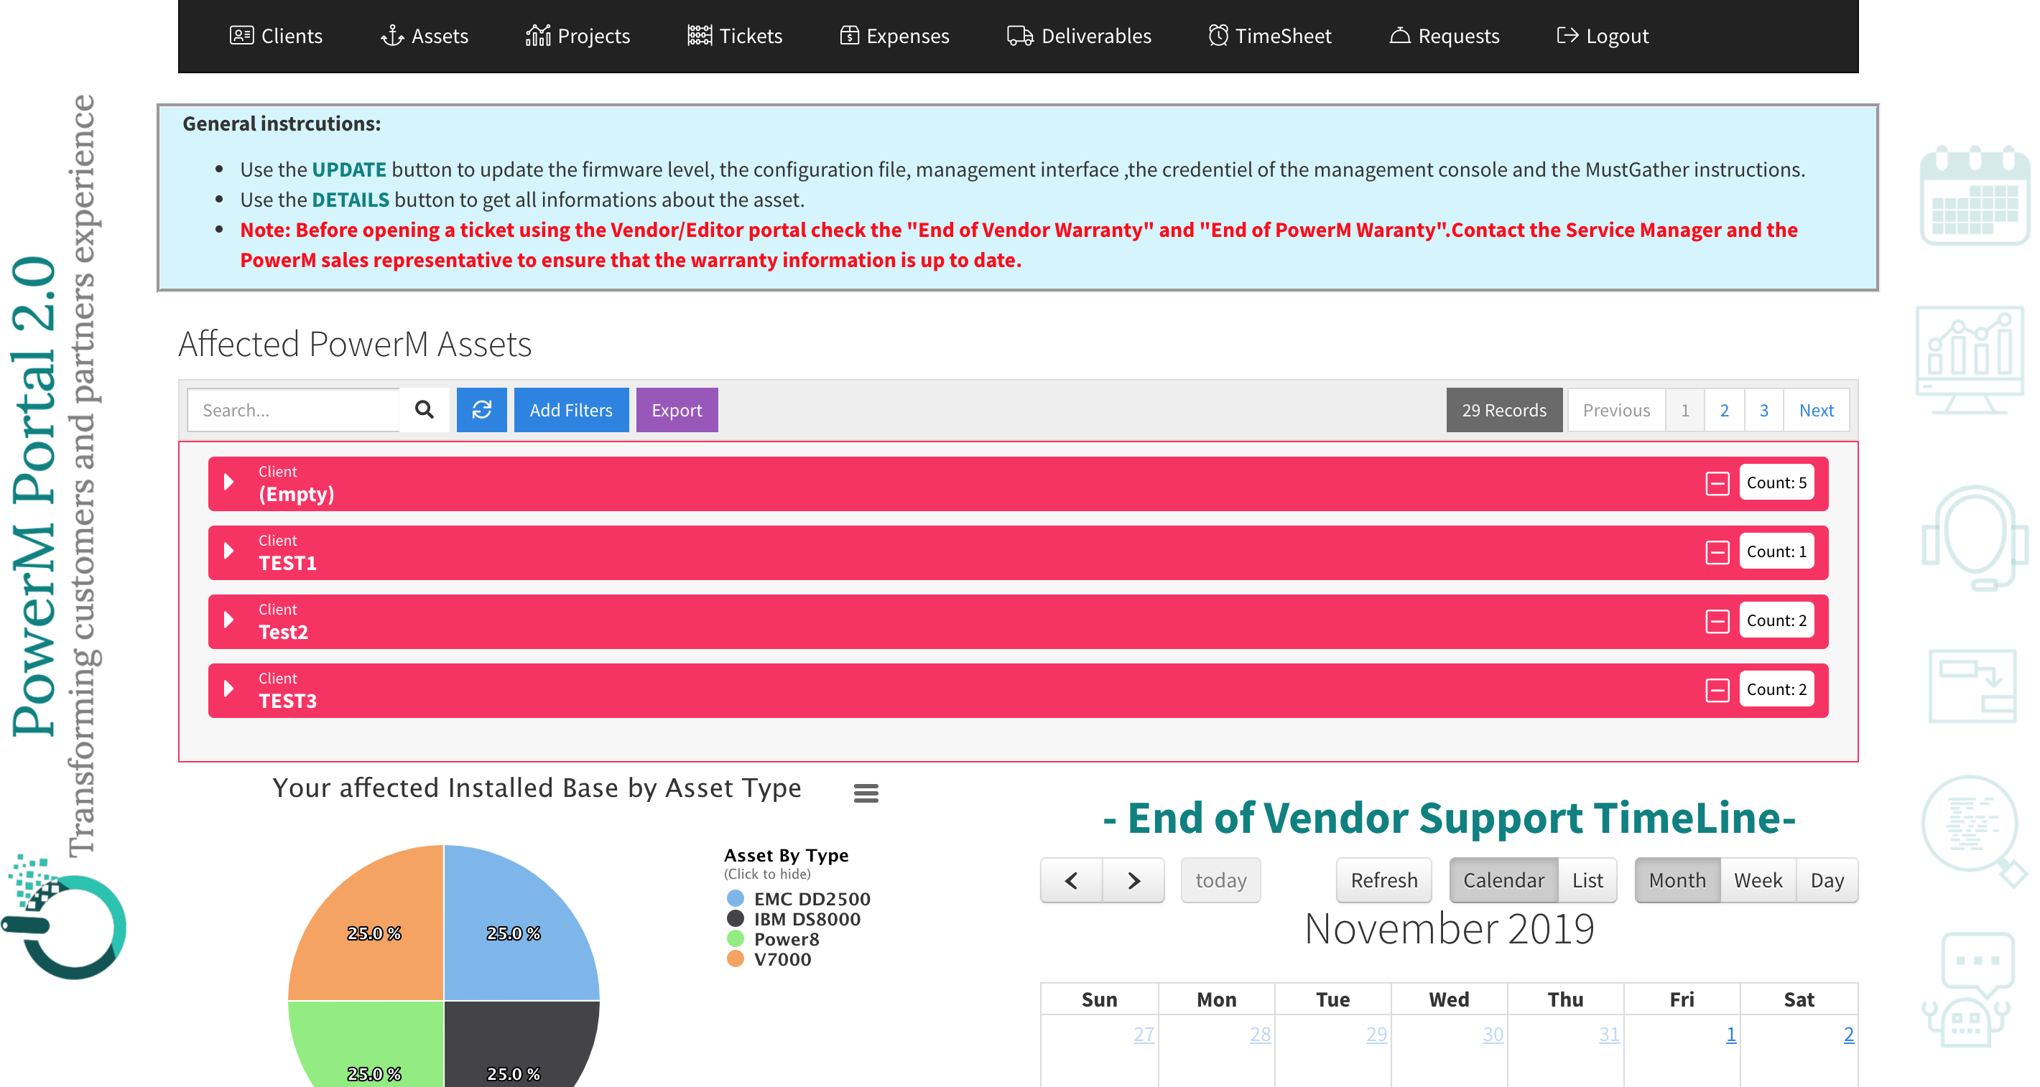Click minus icon on TEST3 client row
The width and height of the screenshot is (2040, 1087).
1717,689
